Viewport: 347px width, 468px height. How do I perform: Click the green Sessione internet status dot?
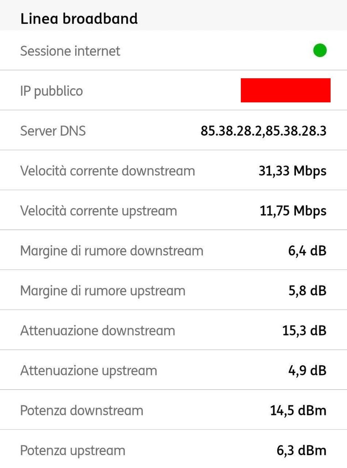(x=320, y=50)
